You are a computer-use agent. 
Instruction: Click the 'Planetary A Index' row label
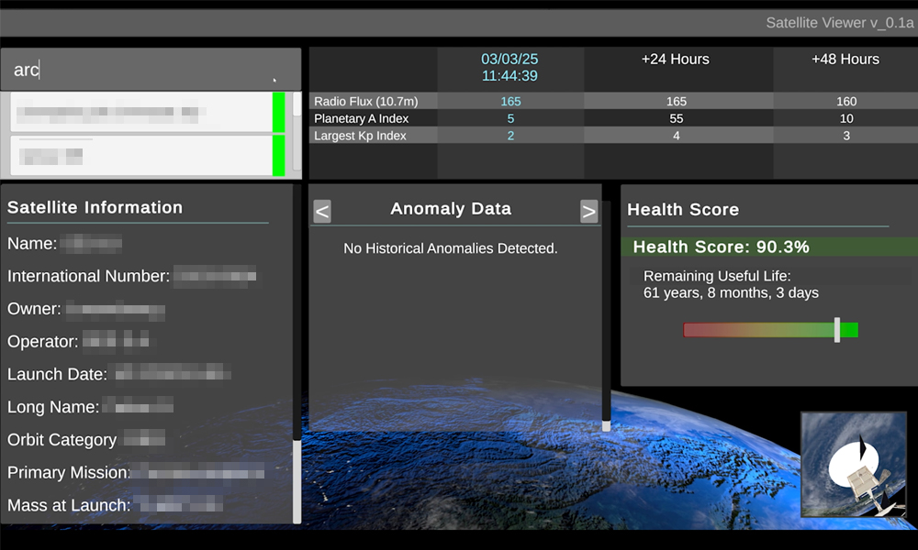click(361, 118)
